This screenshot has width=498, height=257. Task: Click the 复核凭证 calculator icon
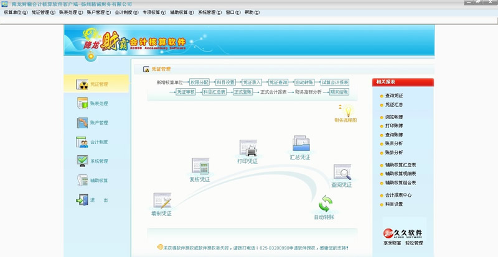pos(200,166)
